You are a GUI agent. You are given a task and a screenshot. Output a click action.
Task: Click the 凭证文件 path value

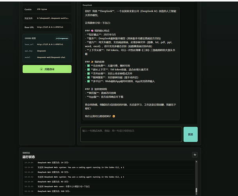[x=53, y=18]
